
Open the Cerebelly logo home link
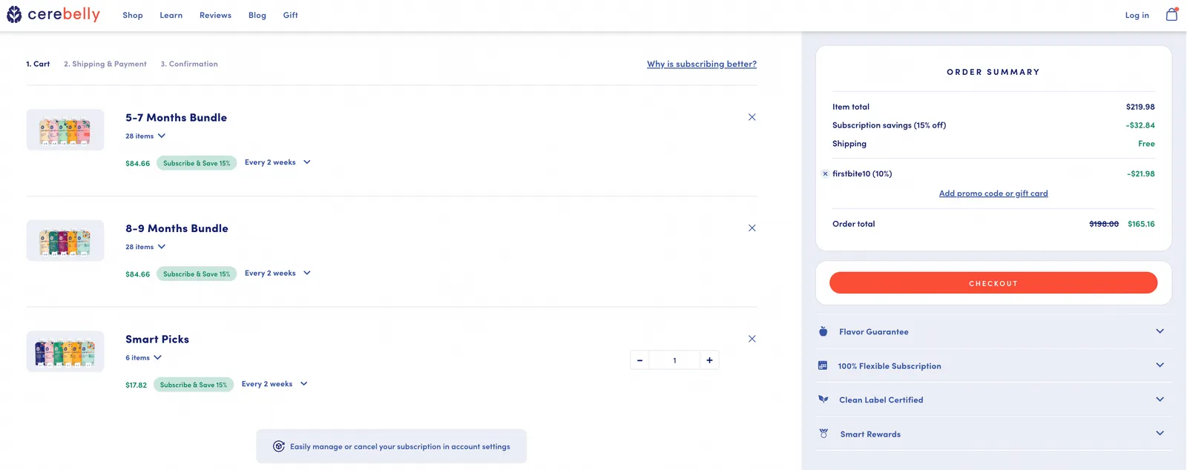[53, 15]
